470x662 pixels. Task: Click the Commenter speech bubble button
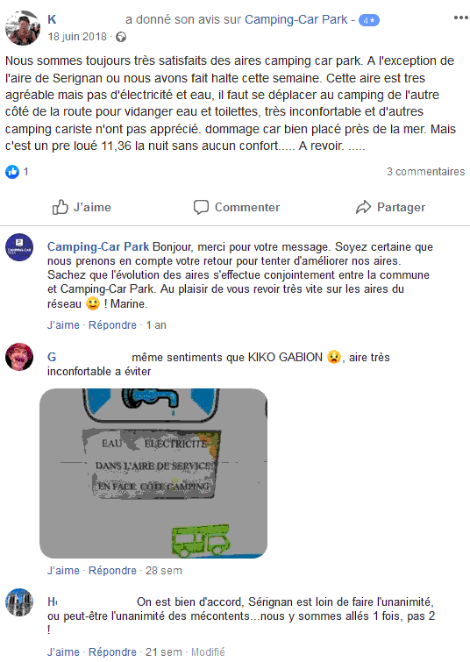click(237, 207)
